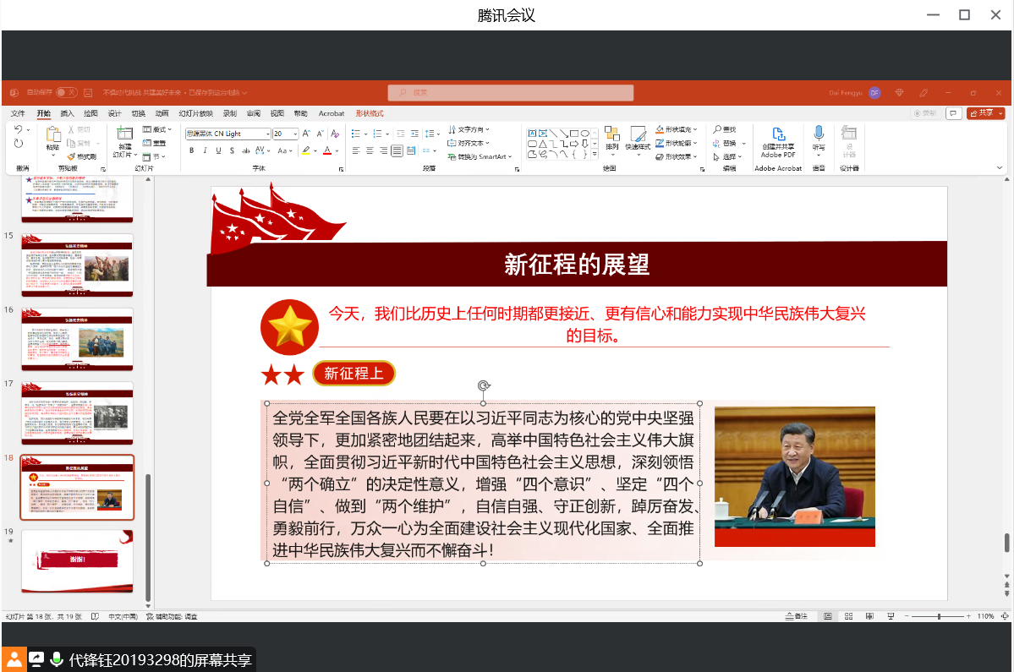Open the 插入 ribbon tab
This screenshot has width=1014, height=672.
click(68, 113)
